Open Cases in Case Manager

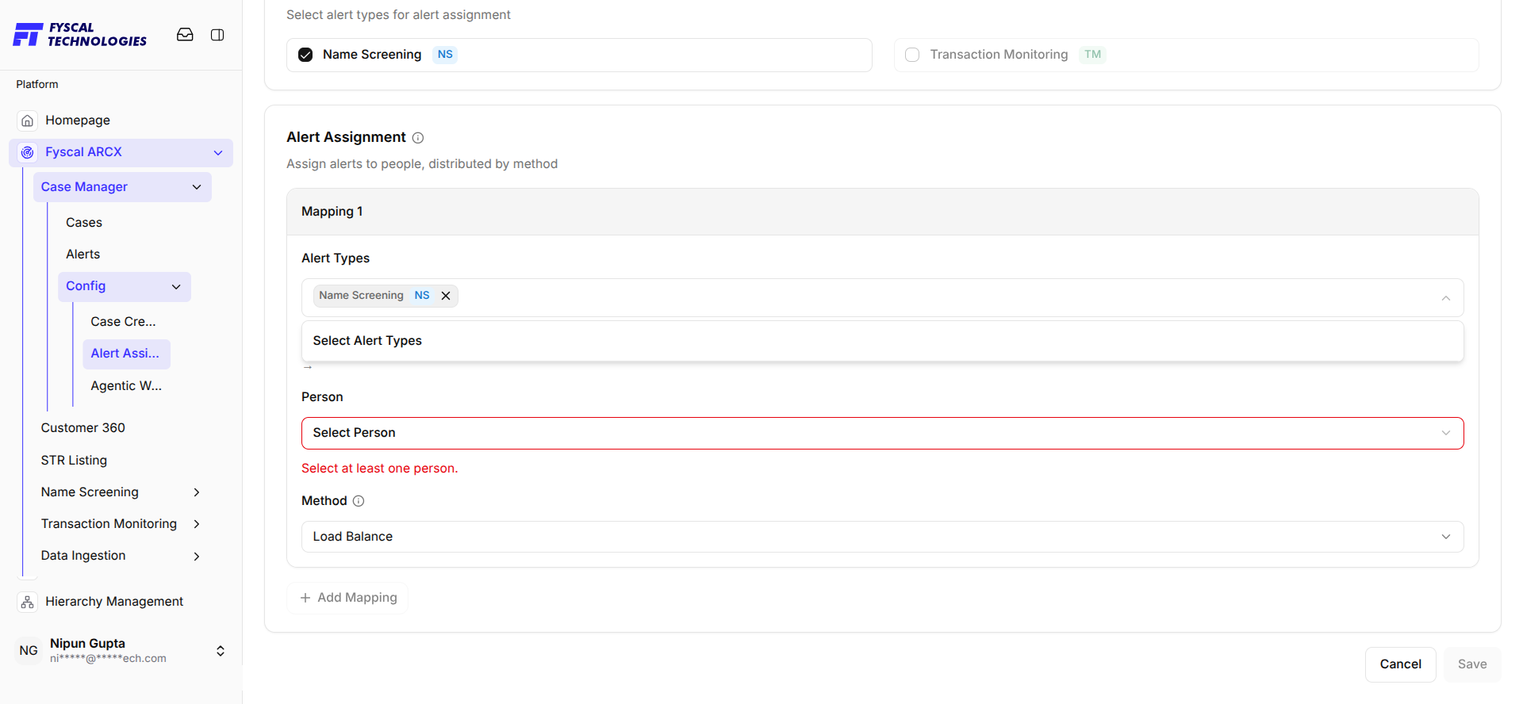(x=84, y=223)
